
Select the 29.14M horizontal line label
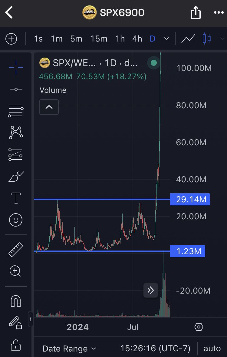point(190,199)
